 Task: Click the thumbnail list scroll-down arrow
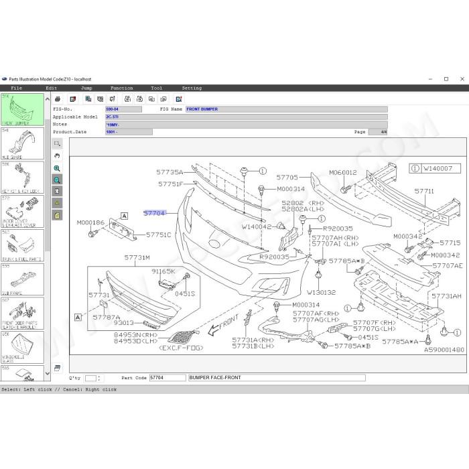pyautogui.click(x=48, y=373)
